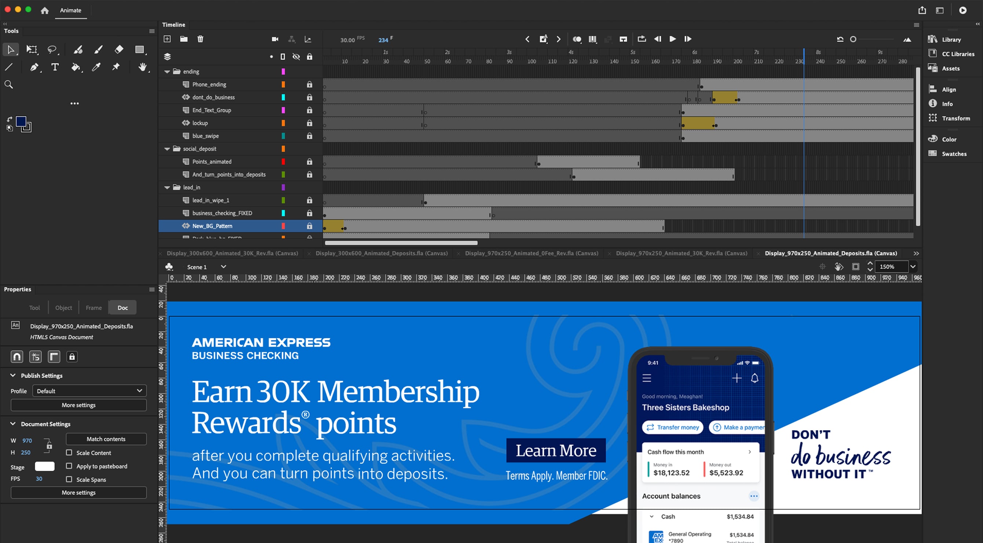Open the Profile Default dropdown

click(89, 391)
